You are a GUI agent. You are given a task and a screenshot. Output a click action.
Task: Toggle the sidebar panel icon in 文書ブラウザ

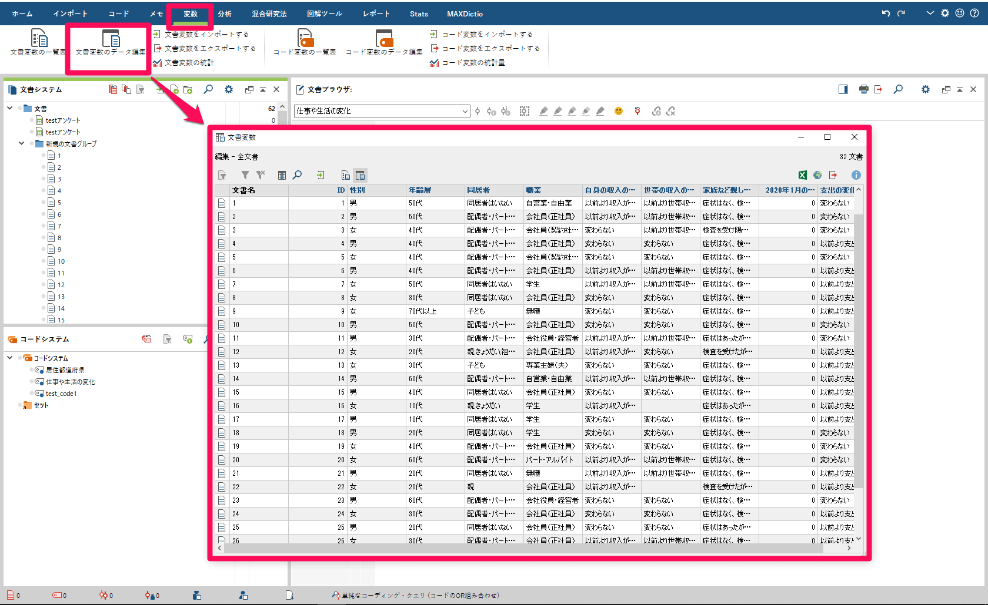[843, 89]
